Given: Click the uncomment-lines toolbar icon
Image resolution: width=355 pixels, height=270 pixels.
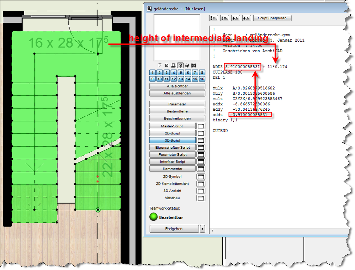Looking at the screenshot, I should coord(224,18).
